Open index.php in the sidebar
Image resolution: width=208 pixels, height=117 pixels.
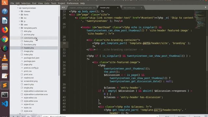point(28,54)
